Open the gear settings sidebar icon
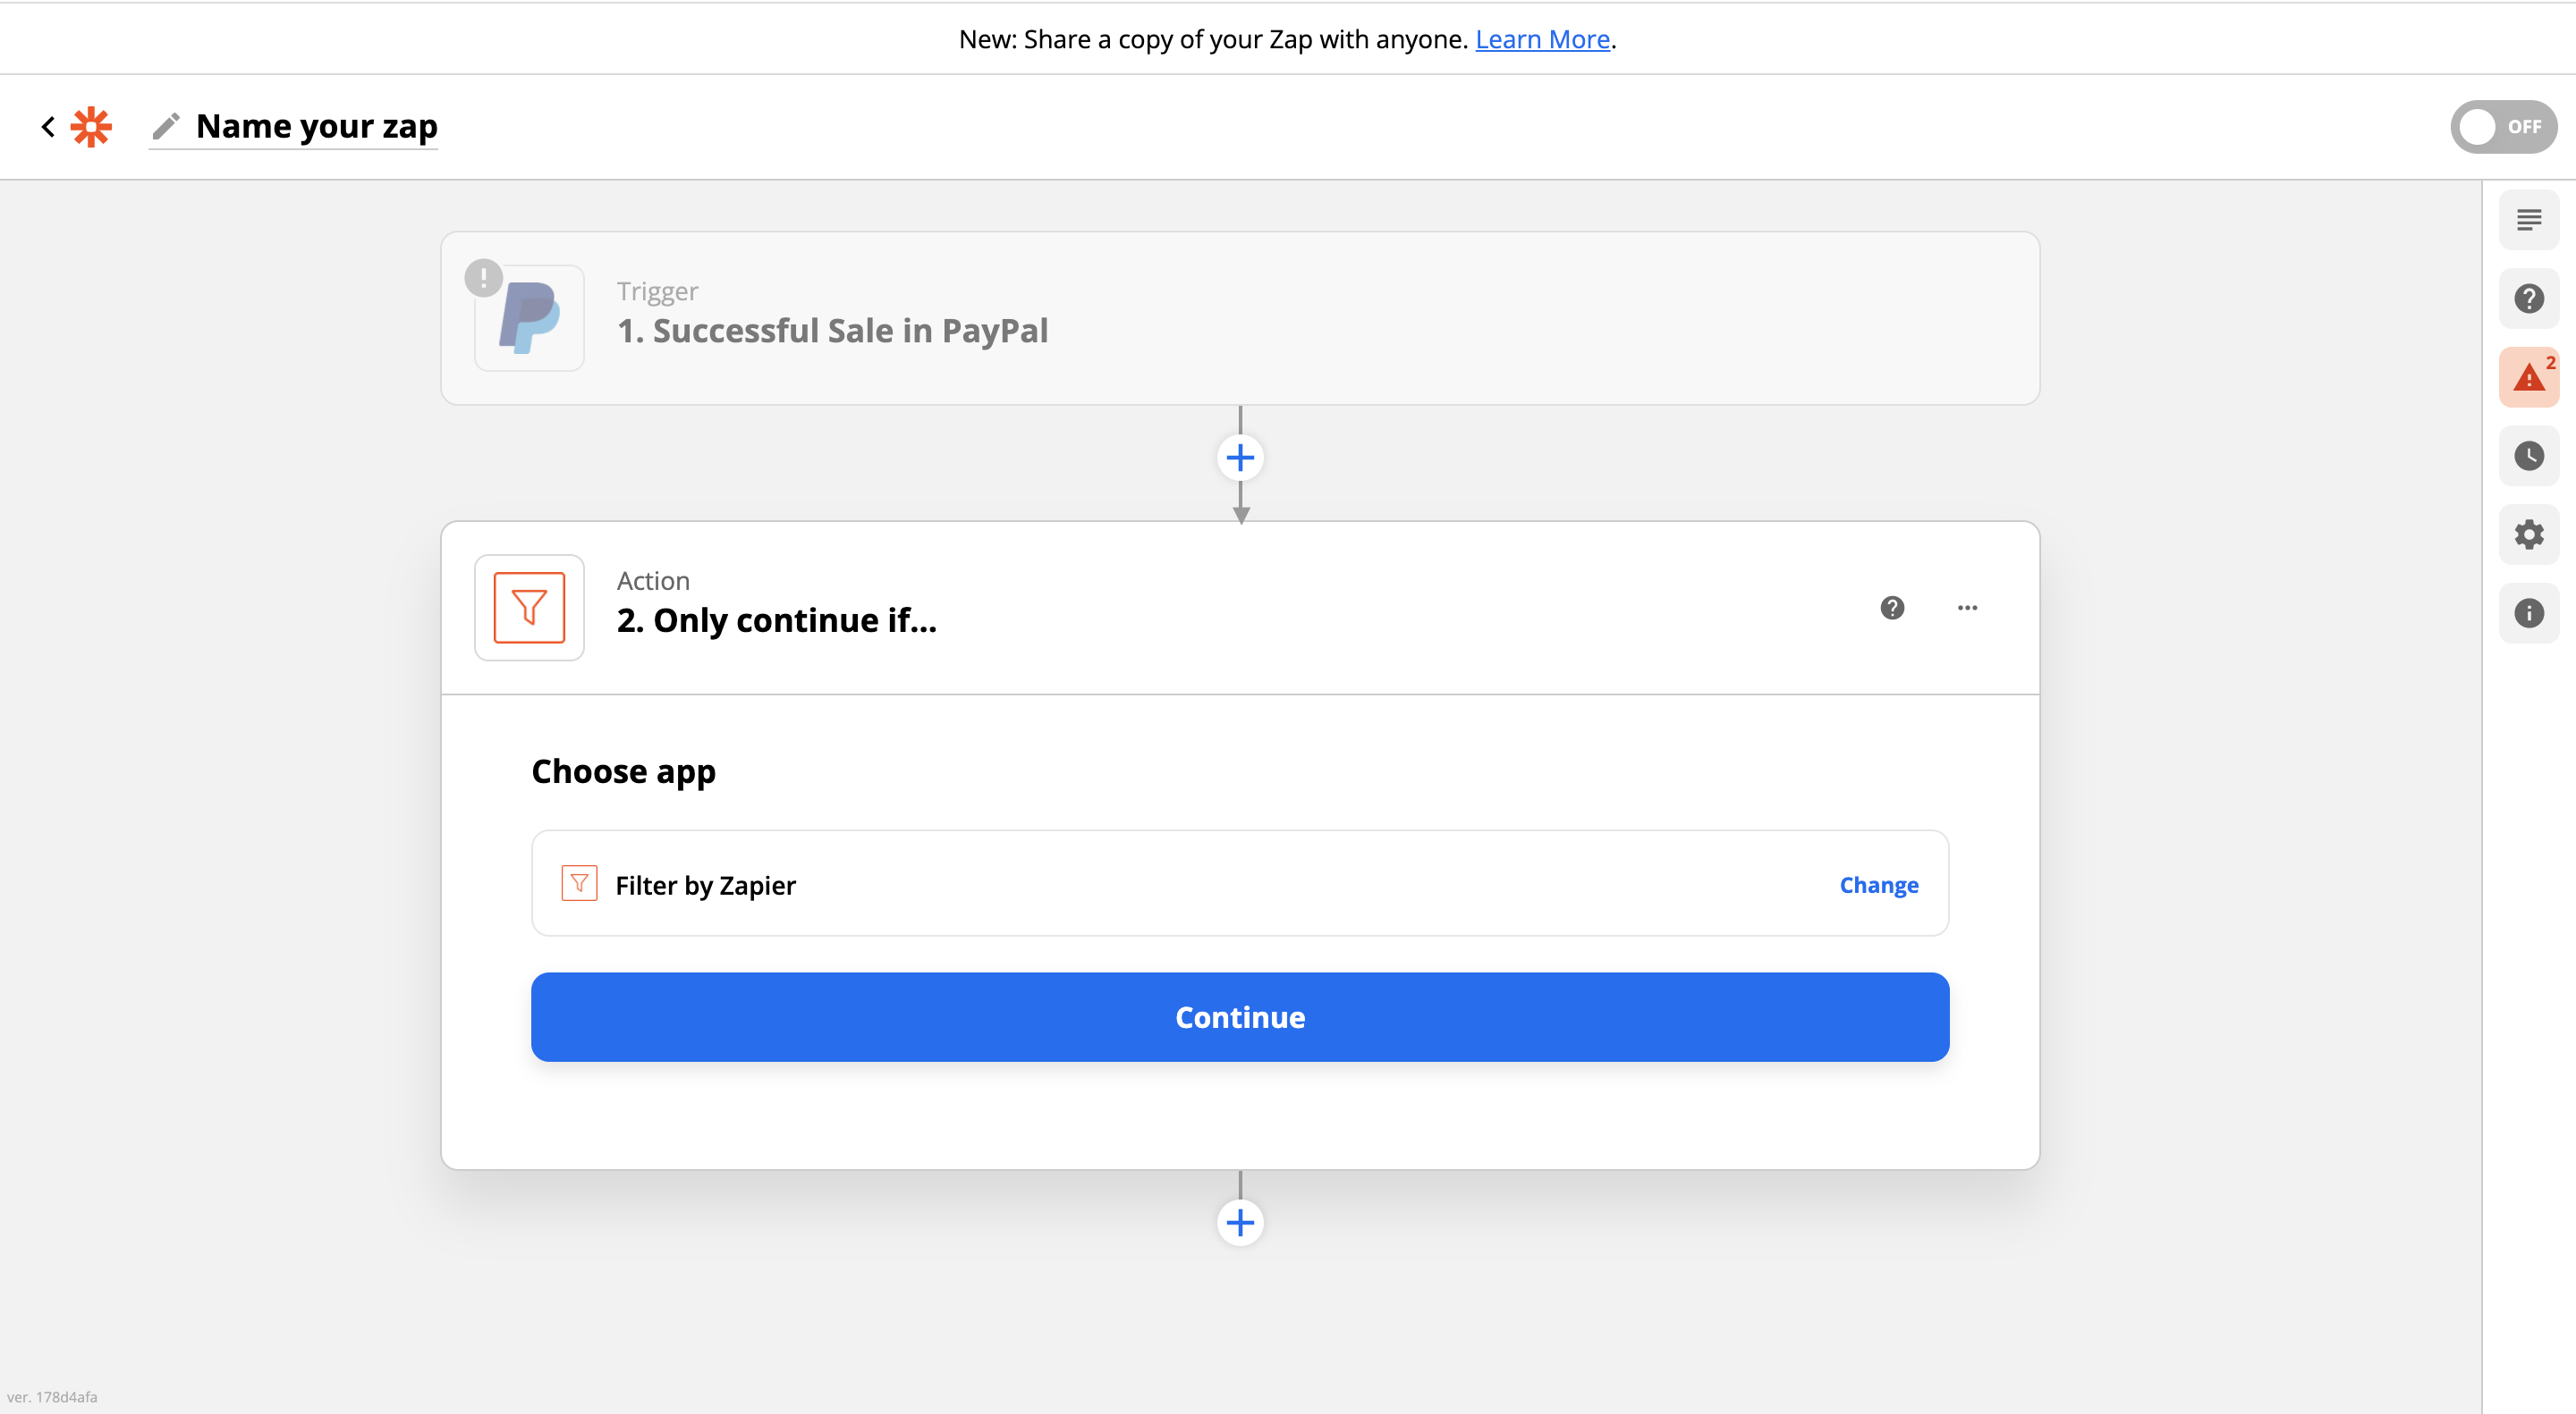Screen dimensions: 2576x1414 [2528, 534]
